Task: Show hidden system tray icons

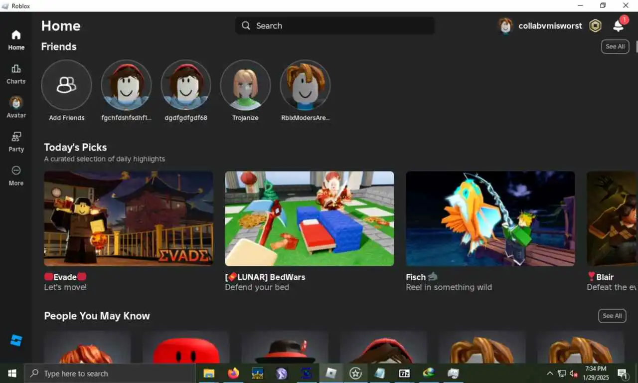Action: [550, 373]
